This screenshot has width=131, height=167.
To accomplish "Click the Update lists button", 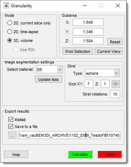I will [x=48, y=79].
